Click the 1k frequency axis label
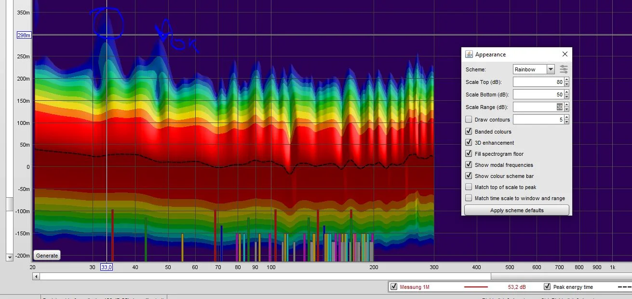 [x=612, y=267]
